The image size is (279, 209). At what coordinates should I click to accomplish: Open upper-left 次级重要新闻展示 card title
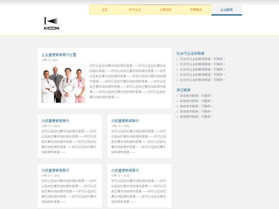pos(55,121)
